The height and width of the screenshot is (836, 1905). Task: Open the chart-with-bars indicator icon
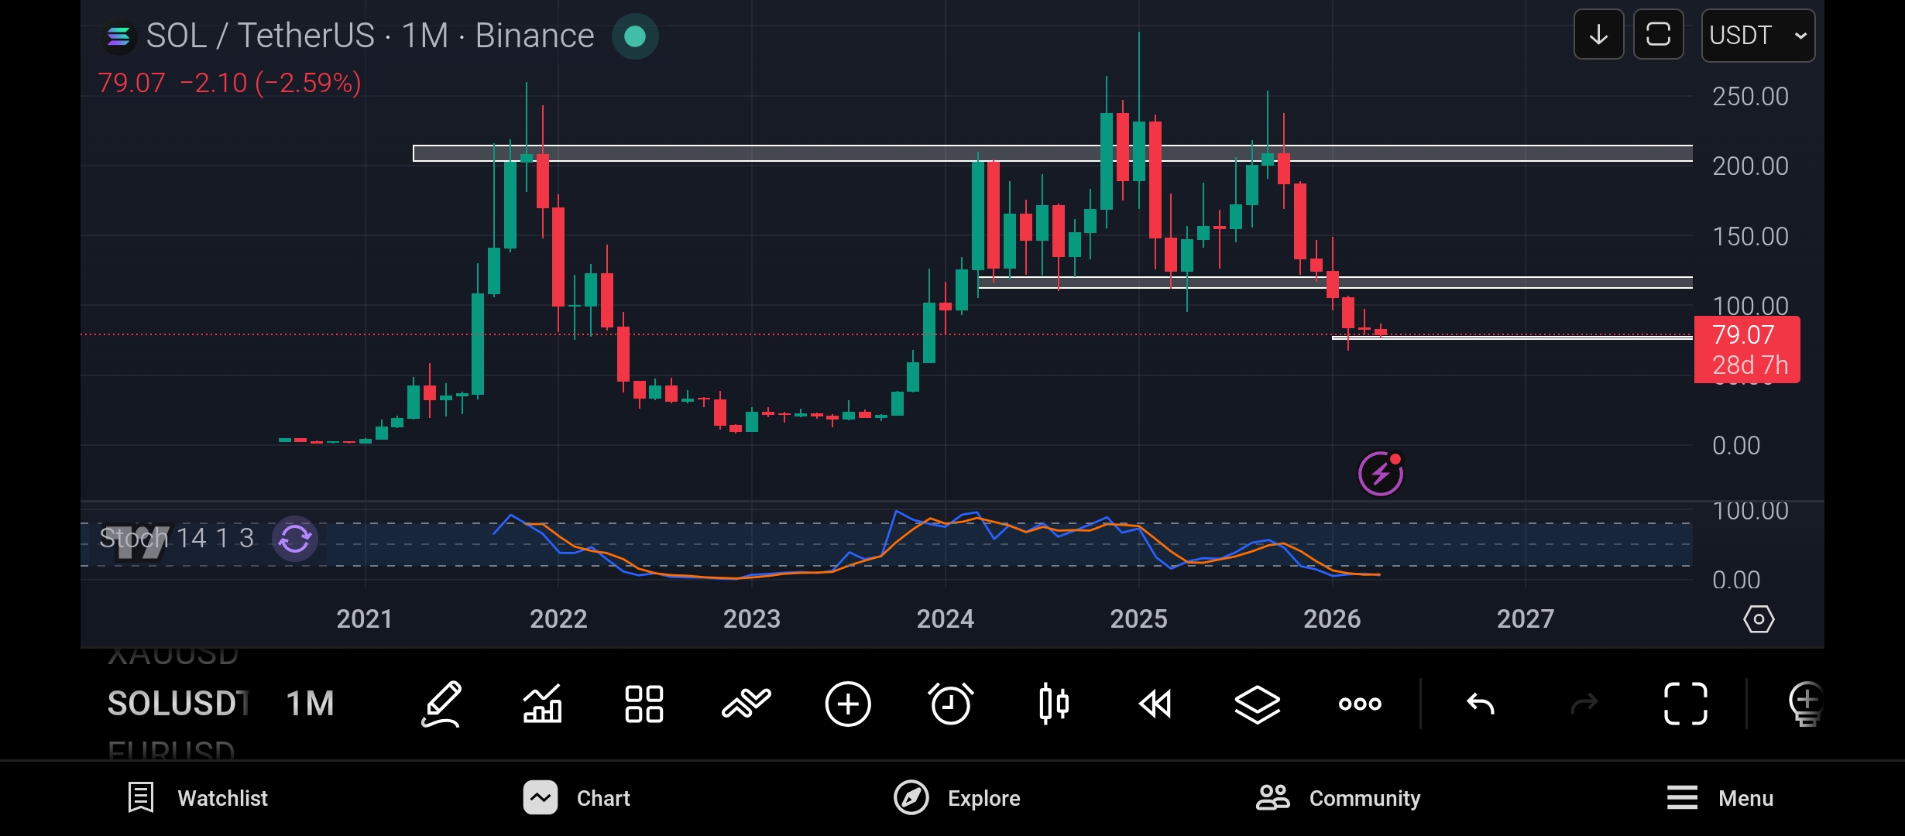(x=542, y=704)
